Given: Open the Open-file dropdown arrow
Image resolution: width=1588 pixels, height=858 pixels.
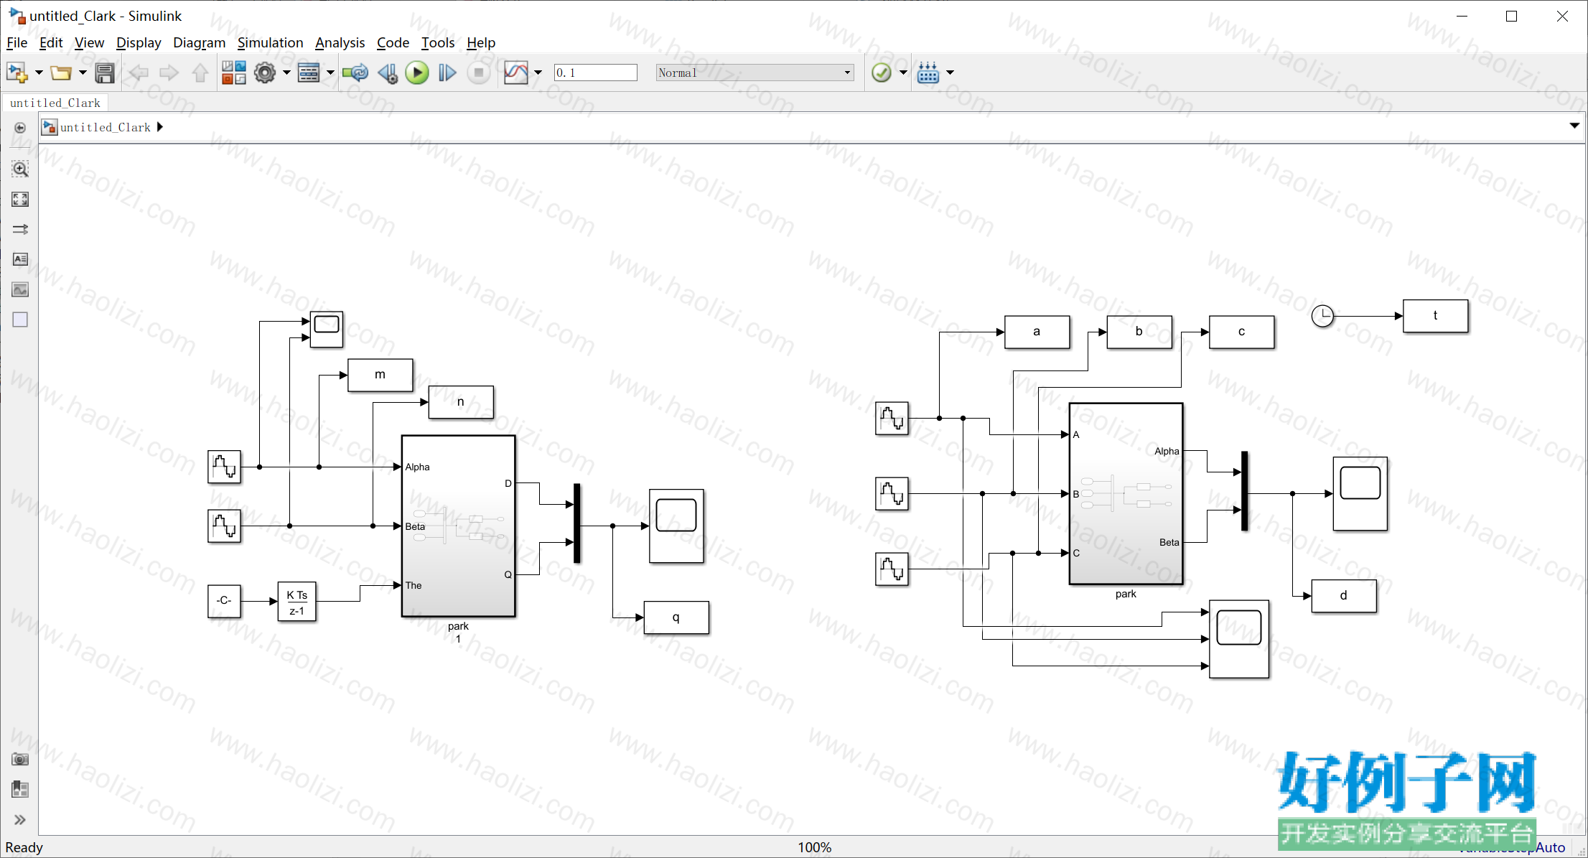Looking at the screenshot, I should point(83,73).
